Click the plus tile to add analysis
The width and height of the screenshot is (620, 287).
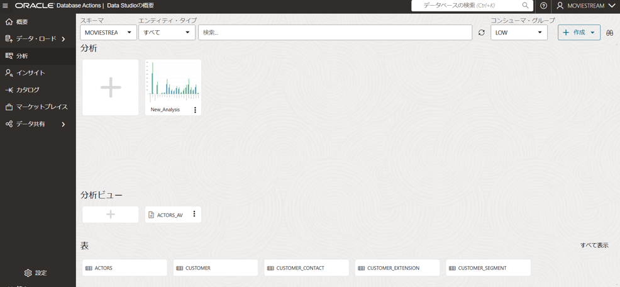tap(110, 87)
